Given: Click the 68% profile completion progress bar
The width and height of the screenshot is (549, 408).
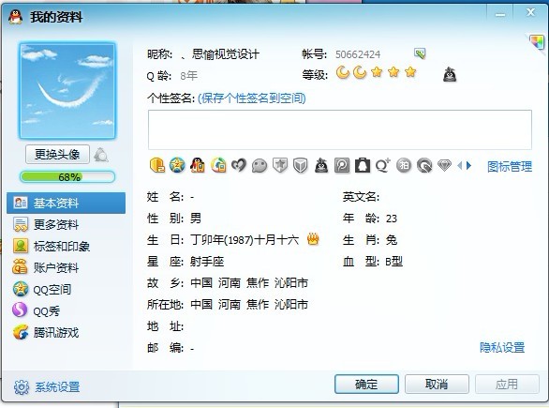Looking at the screenshot, I should click(x=67, y=177).
